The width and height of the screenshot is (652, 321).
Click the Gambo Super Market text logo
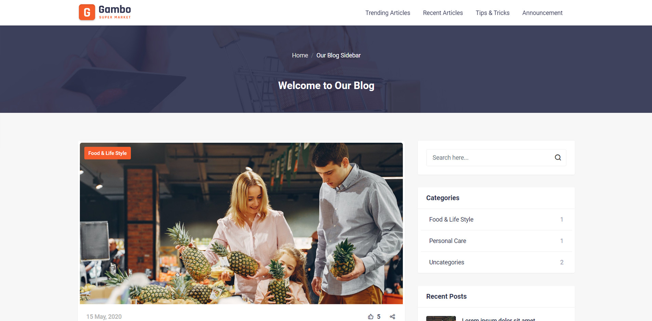115,12
